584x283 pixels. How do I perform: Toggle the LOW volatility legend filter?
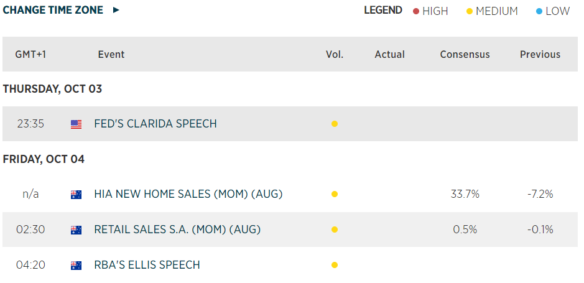point(557,11)
